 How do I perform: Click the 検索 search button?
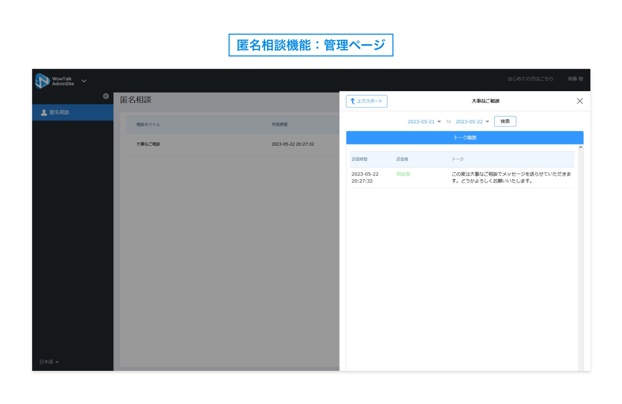pos(505,121)
